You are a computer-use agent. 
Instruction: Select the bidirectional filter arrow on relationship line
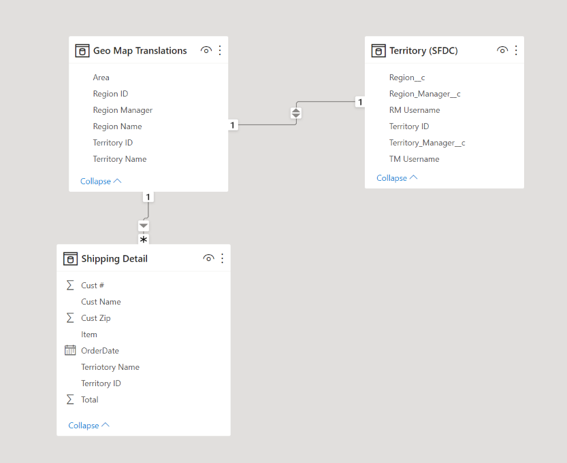[296, 113]
